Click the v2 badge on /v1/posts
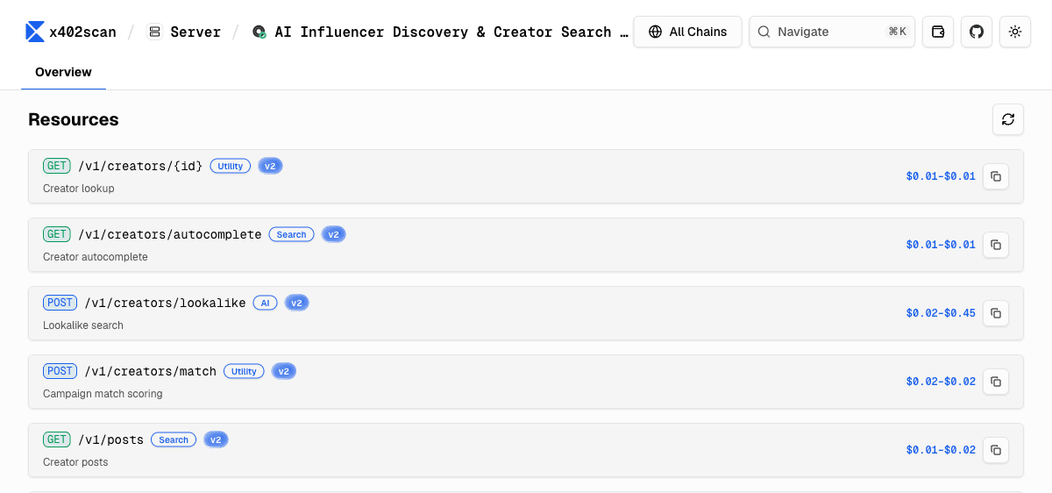 point(217,439)
